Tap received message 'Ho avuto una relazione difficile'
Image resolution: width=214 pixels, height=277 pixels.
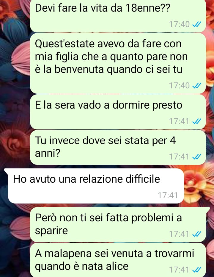pyautogui.click(x=96, y=186)
